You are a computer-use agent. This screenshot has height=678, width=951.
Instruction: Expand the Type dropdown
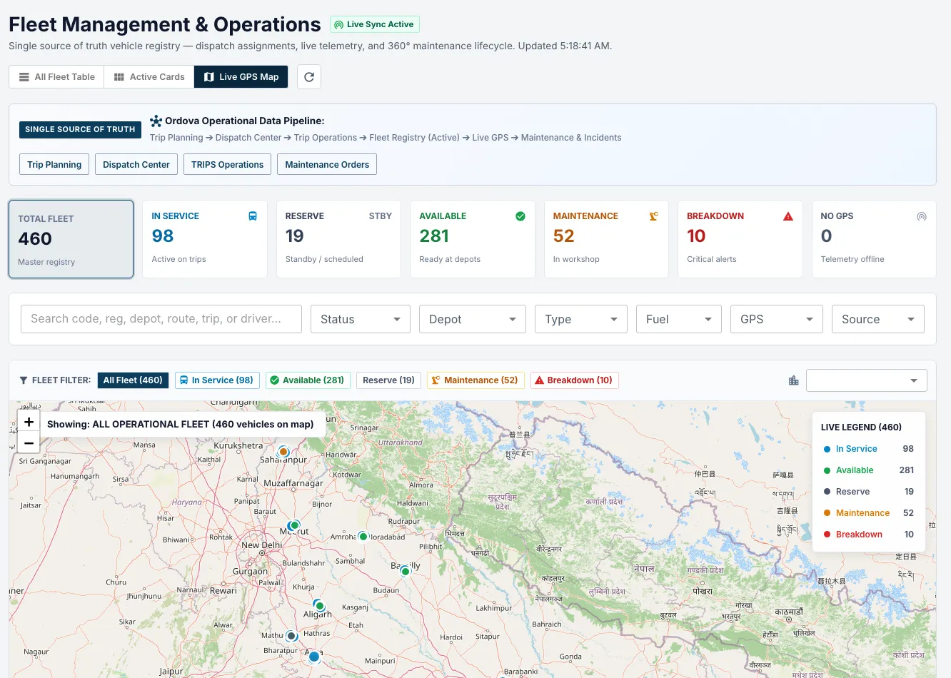pyautogui.click(x=581, y=319)
